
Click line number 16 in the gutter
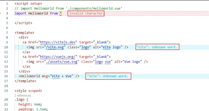(6, 76)
